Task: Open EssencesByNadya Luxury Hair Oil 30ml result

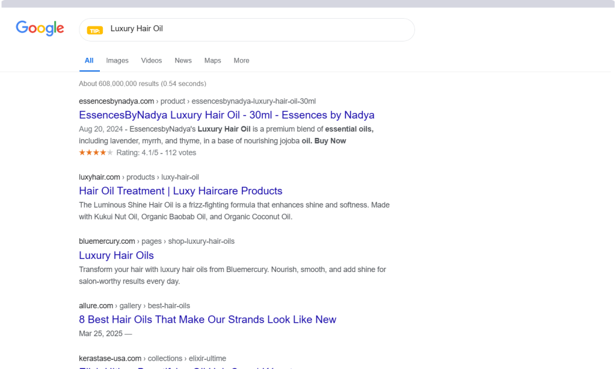Action: 226,115
